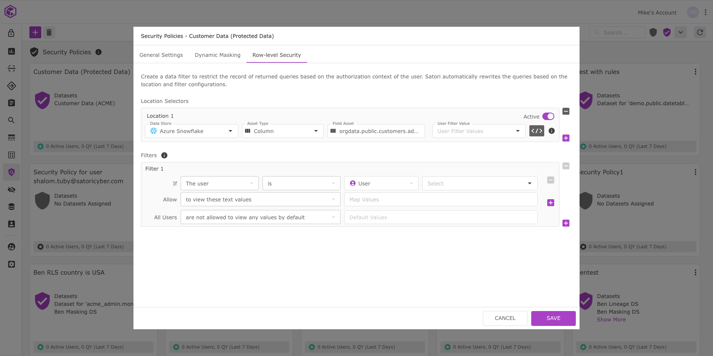The width and height of the screenshot is (713, 356).
Task: Click the Map Values input field
Action: (441, 200)
